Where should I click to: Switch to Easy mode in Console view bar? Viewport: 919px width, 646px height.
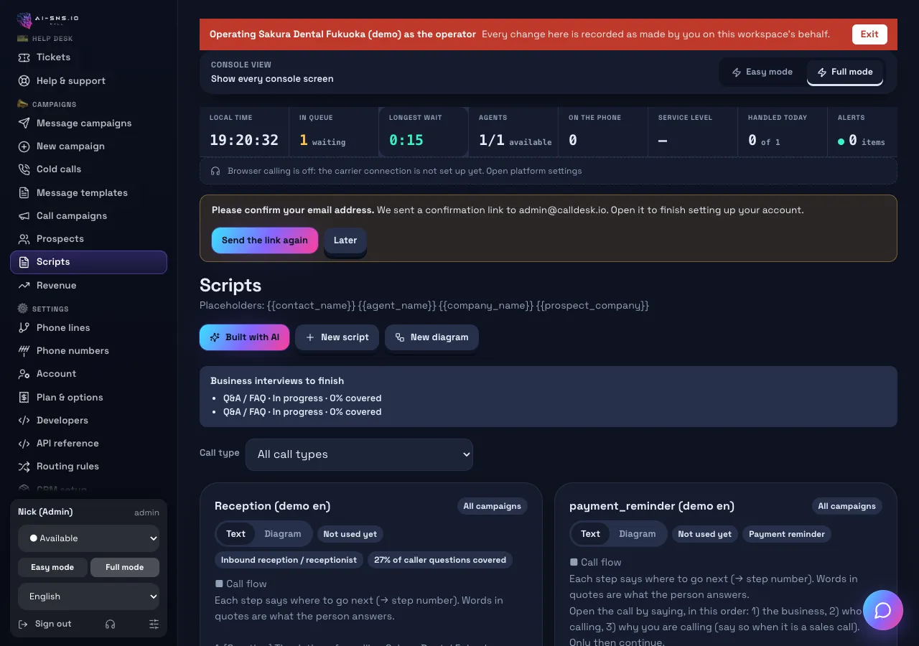tap(762, 72)
